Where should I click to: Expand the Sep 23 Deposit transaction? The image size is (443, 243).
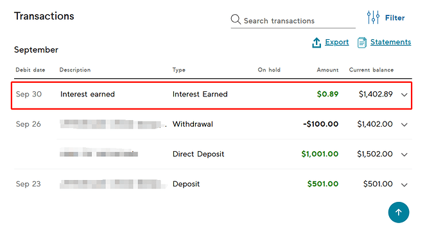[x=404, y=185]
